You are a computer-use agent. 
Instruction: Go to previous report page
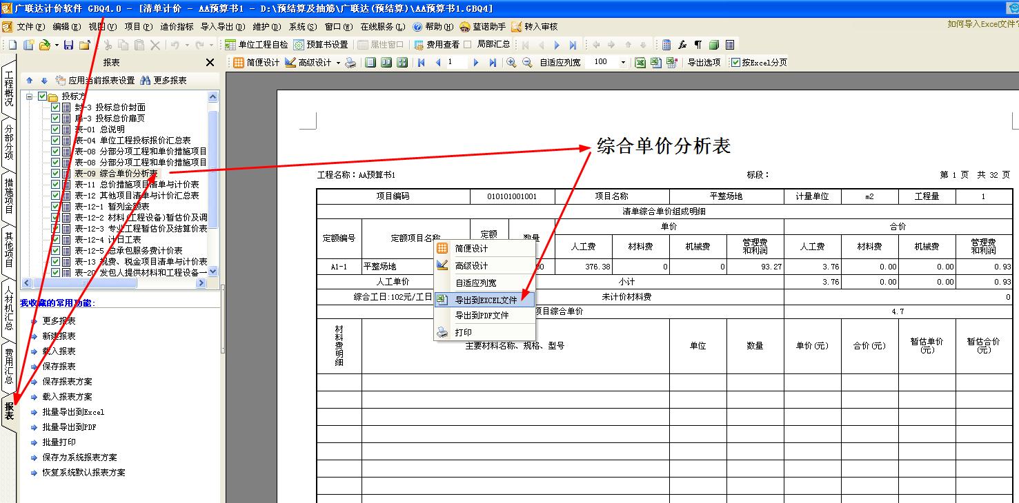point(437,62)
